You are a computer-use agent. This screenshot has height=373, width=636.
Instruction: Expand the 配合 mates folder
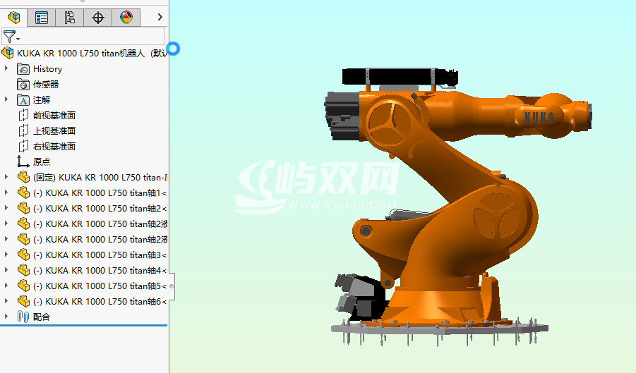coord(6,316)
